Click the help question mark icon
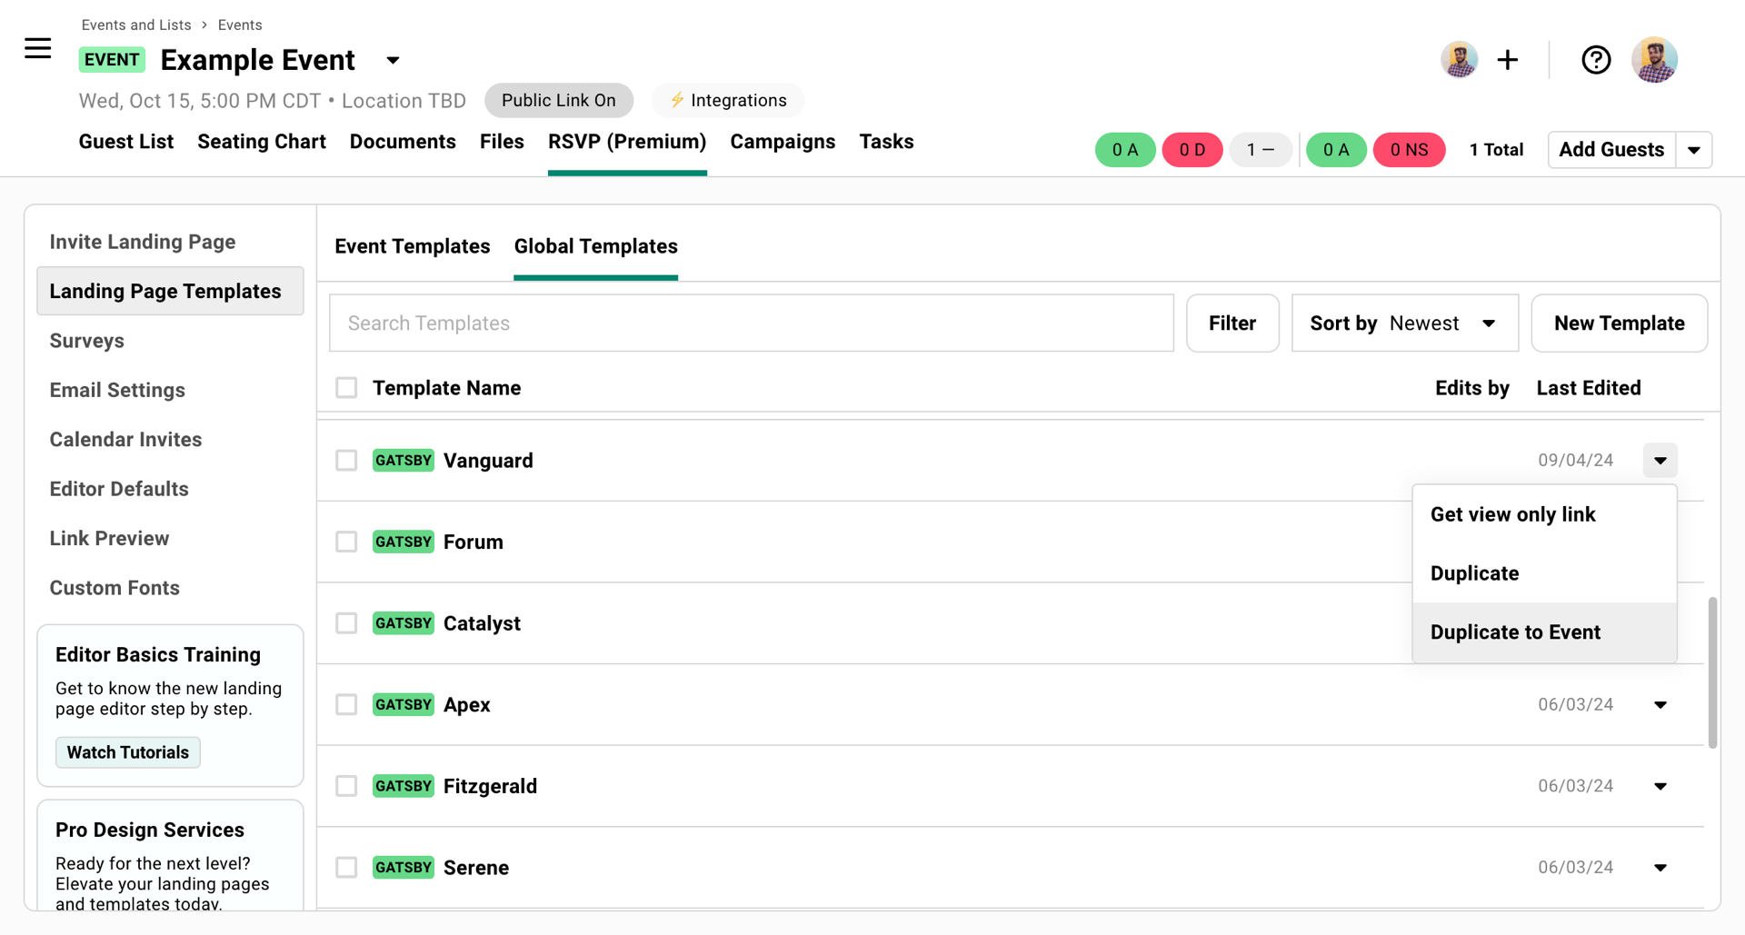The image size is (1745, 935). (x=1596, y=60)
